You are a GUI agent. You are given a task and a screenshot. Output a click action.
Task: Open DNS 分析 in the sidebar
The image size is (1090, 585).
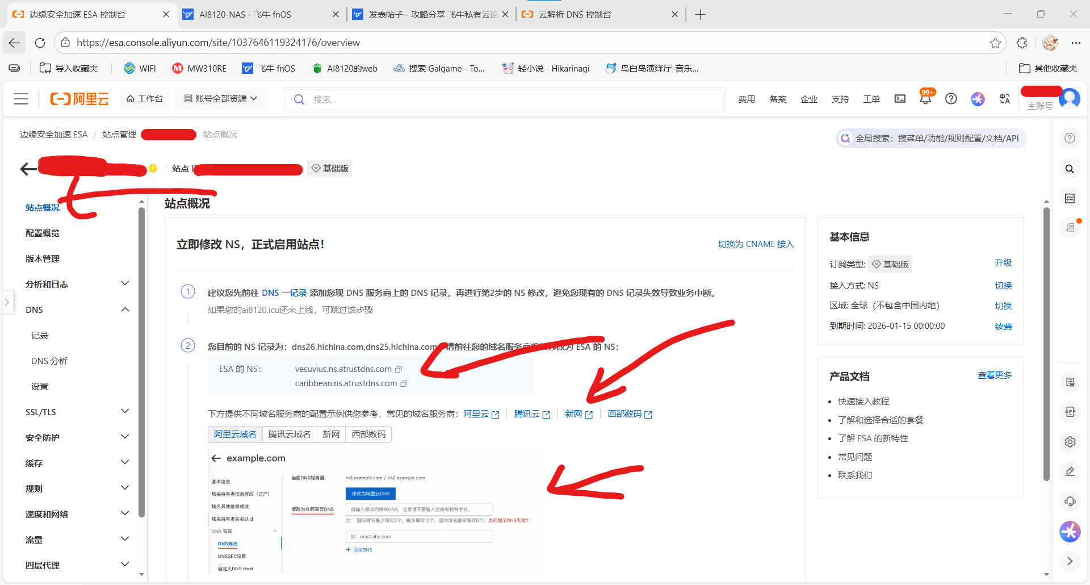pyautogui.click(x=49, y=361)
